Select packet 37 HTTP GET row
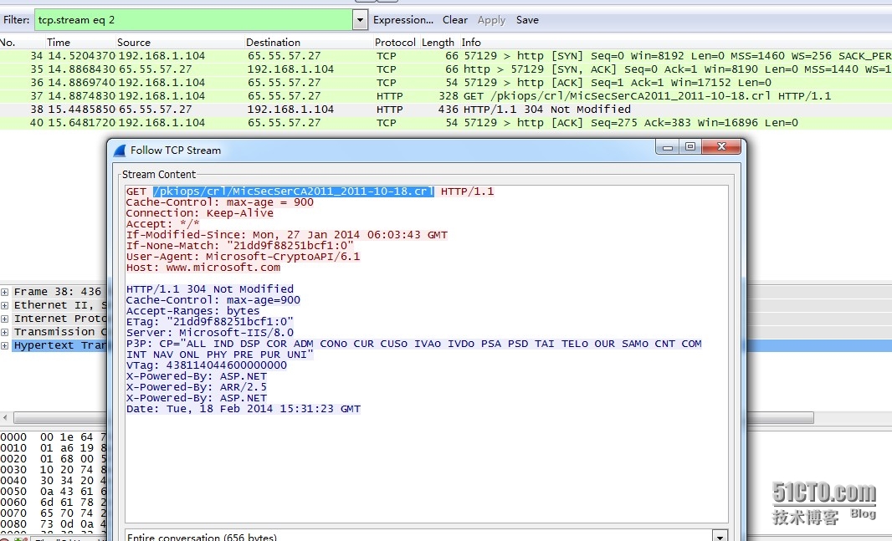 446,96
